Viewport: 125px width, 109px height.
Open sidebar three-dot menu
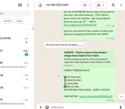[x=28, y=5]
